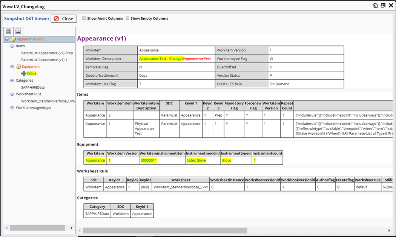The image size is (396, 237).
Task: Collapse the Equipment tree node
Action: pos(12,67)
